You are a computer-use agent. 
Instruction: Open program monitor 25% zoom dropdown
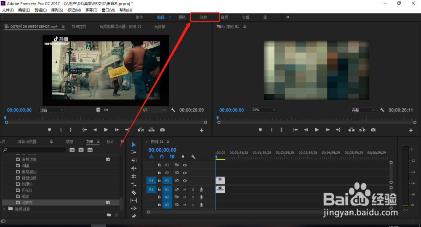coord(264,110)
